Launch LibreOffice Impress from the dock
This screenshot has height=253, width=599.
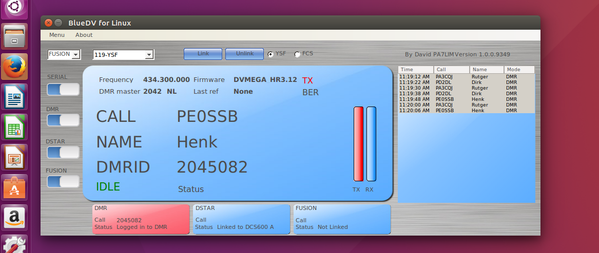pos(14,157)
